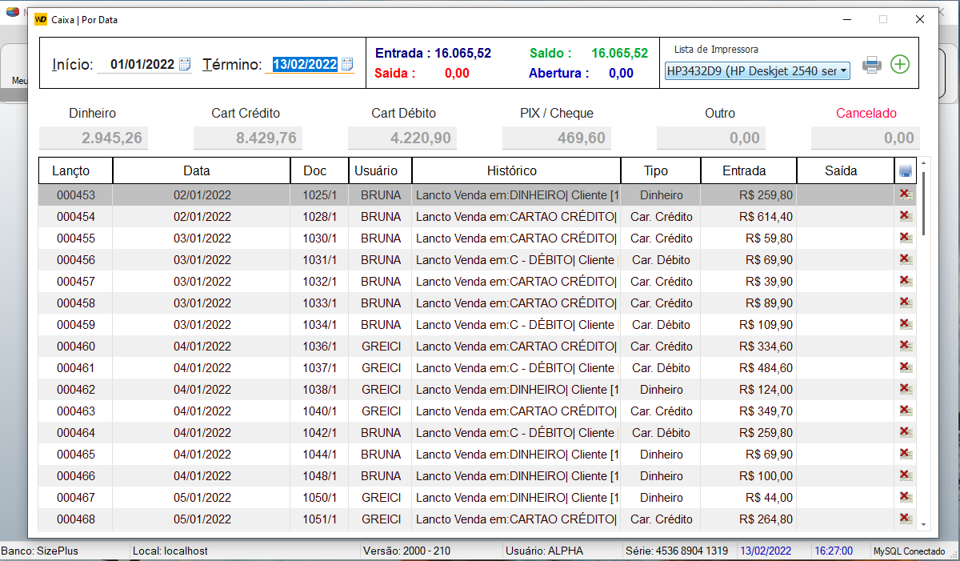Click Doc cell 1042/1
Viewport: 960px width, 561px height.
(x=320, y=433)
